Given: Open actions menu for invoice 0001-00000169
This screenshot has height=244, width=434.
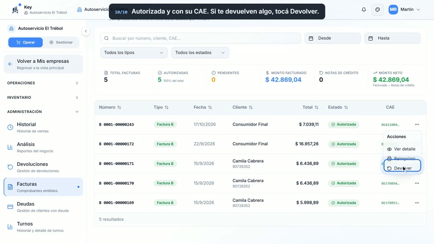Looking at the screenshot, I should click(417, 203).
